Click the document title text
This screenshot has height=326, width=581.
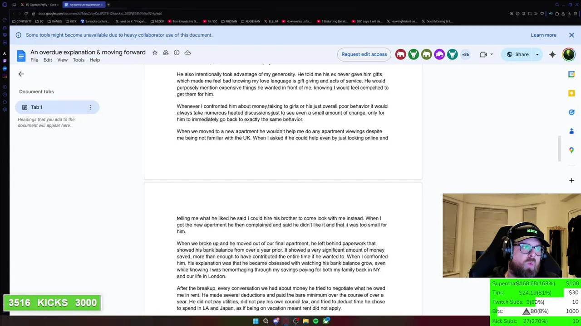(x=88, y=53)
